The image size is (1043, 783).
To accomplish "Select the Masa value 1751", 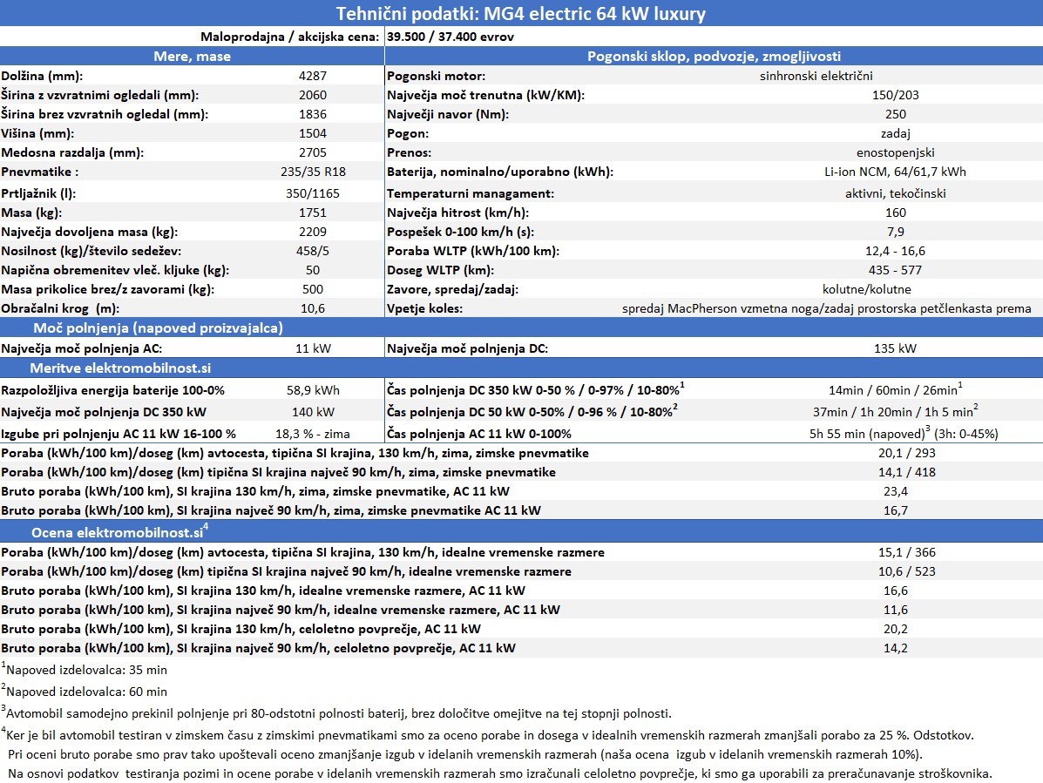I will point(313,213).
